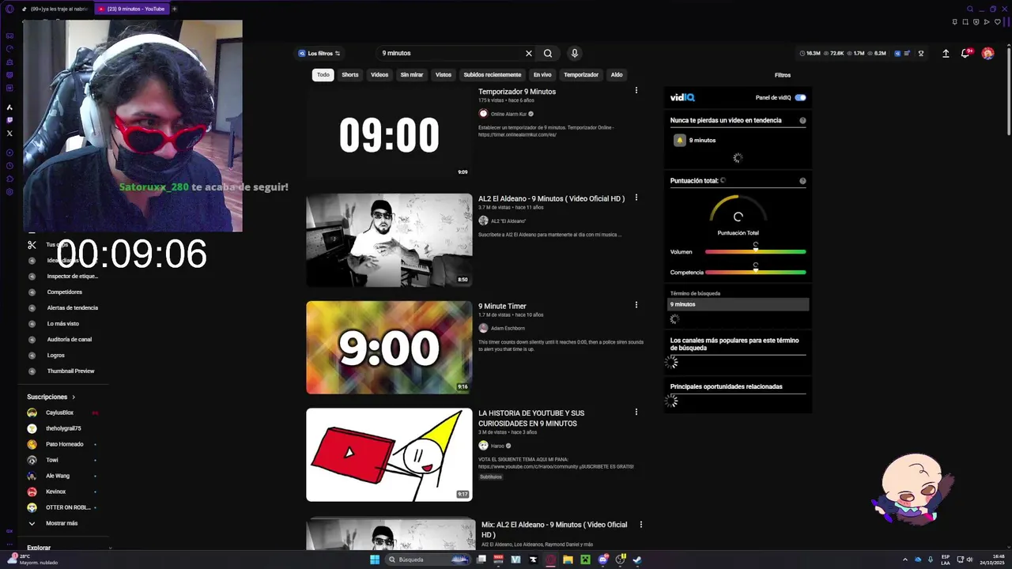Click the heart bookmark icon in address bar
This screenshot has width=1012, height=569.
coord(997,21)
